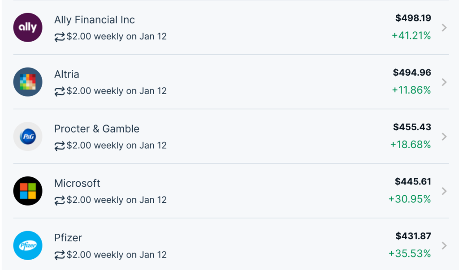The image size is (459, 270).
Task: Open the Procter & Gamble holding name
Action: [x=96, y=129]
